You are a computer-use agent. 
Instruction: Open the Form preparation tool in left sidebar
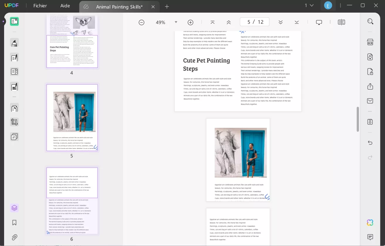pyautogui.click(x=14, y=72)
